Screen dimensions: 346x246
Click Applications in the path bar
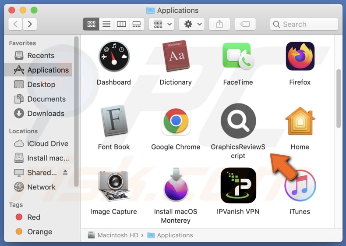(170, 235)
